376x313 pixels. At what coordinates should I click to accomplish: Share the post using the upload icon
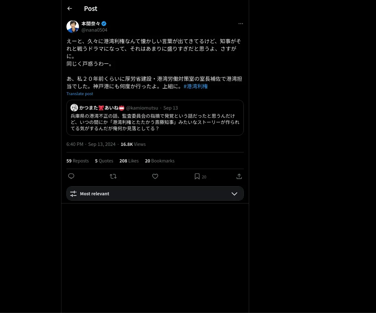239,176
